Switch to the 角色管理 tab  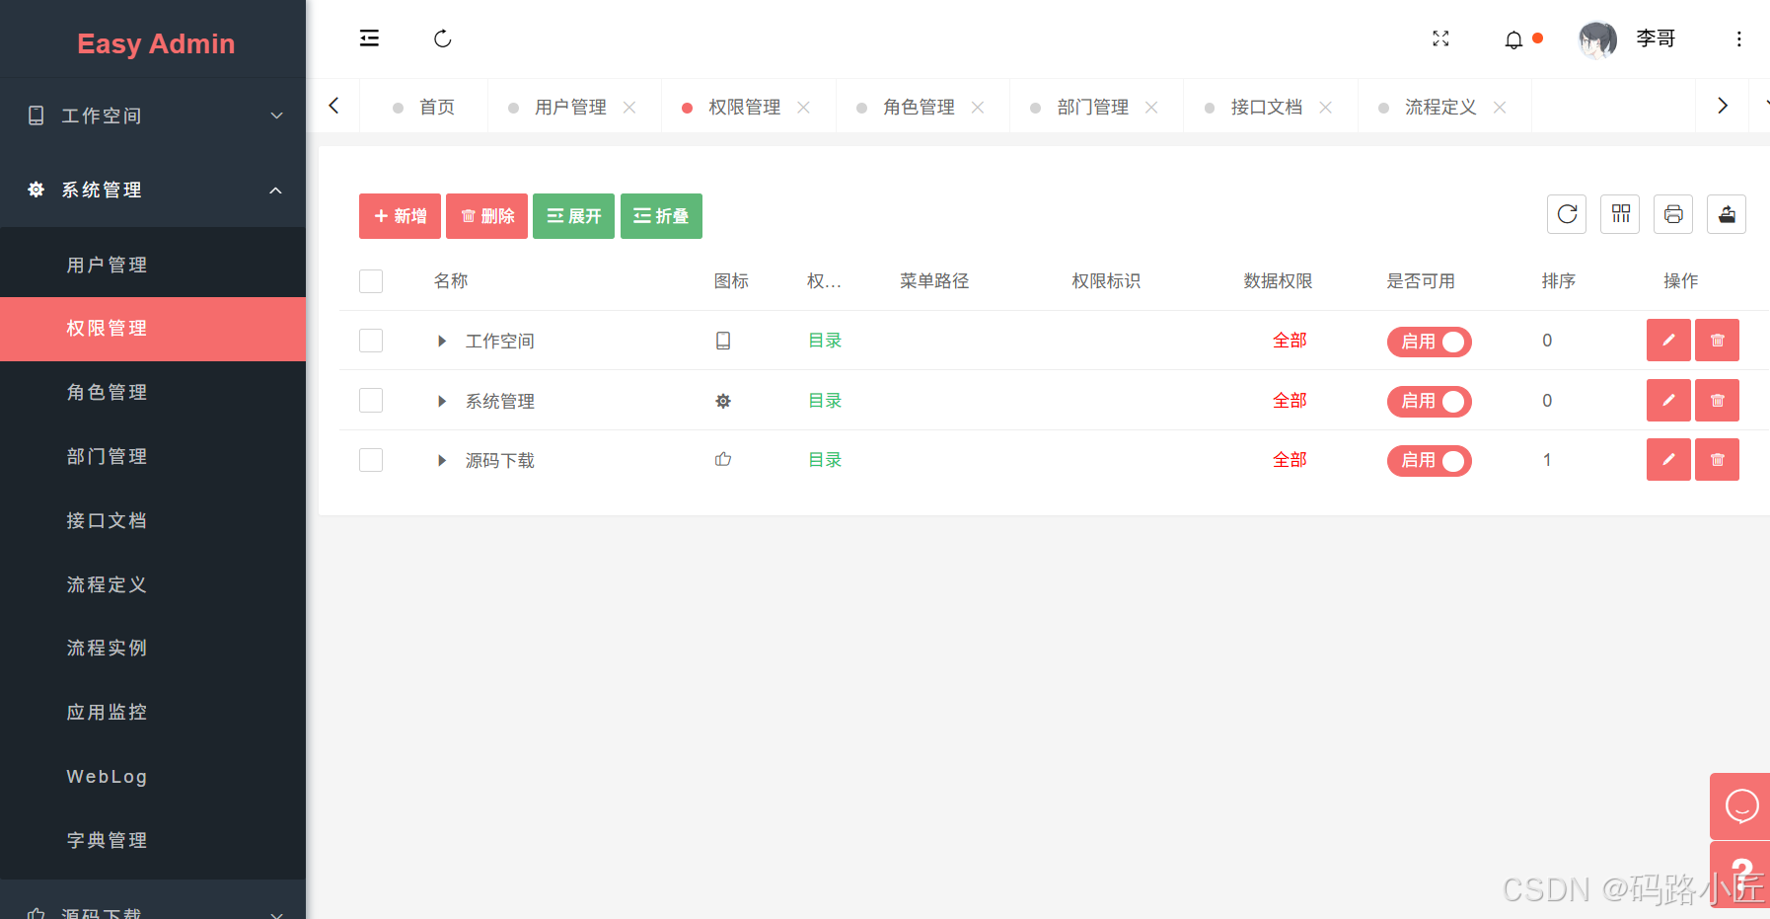click(920, 107)
